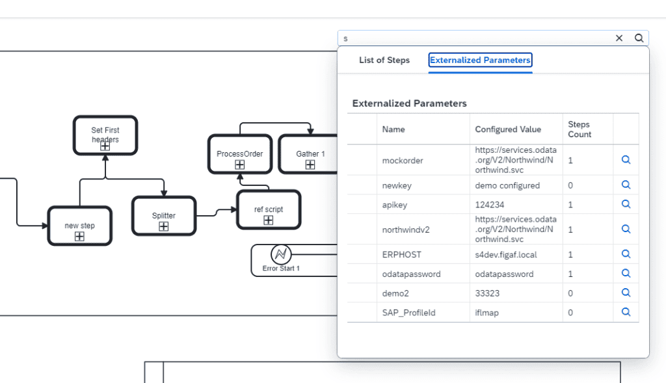The height and width of the screenshot is (383, 666).
Task: Select the newkey parameter name
Action: tap(397, 185)
